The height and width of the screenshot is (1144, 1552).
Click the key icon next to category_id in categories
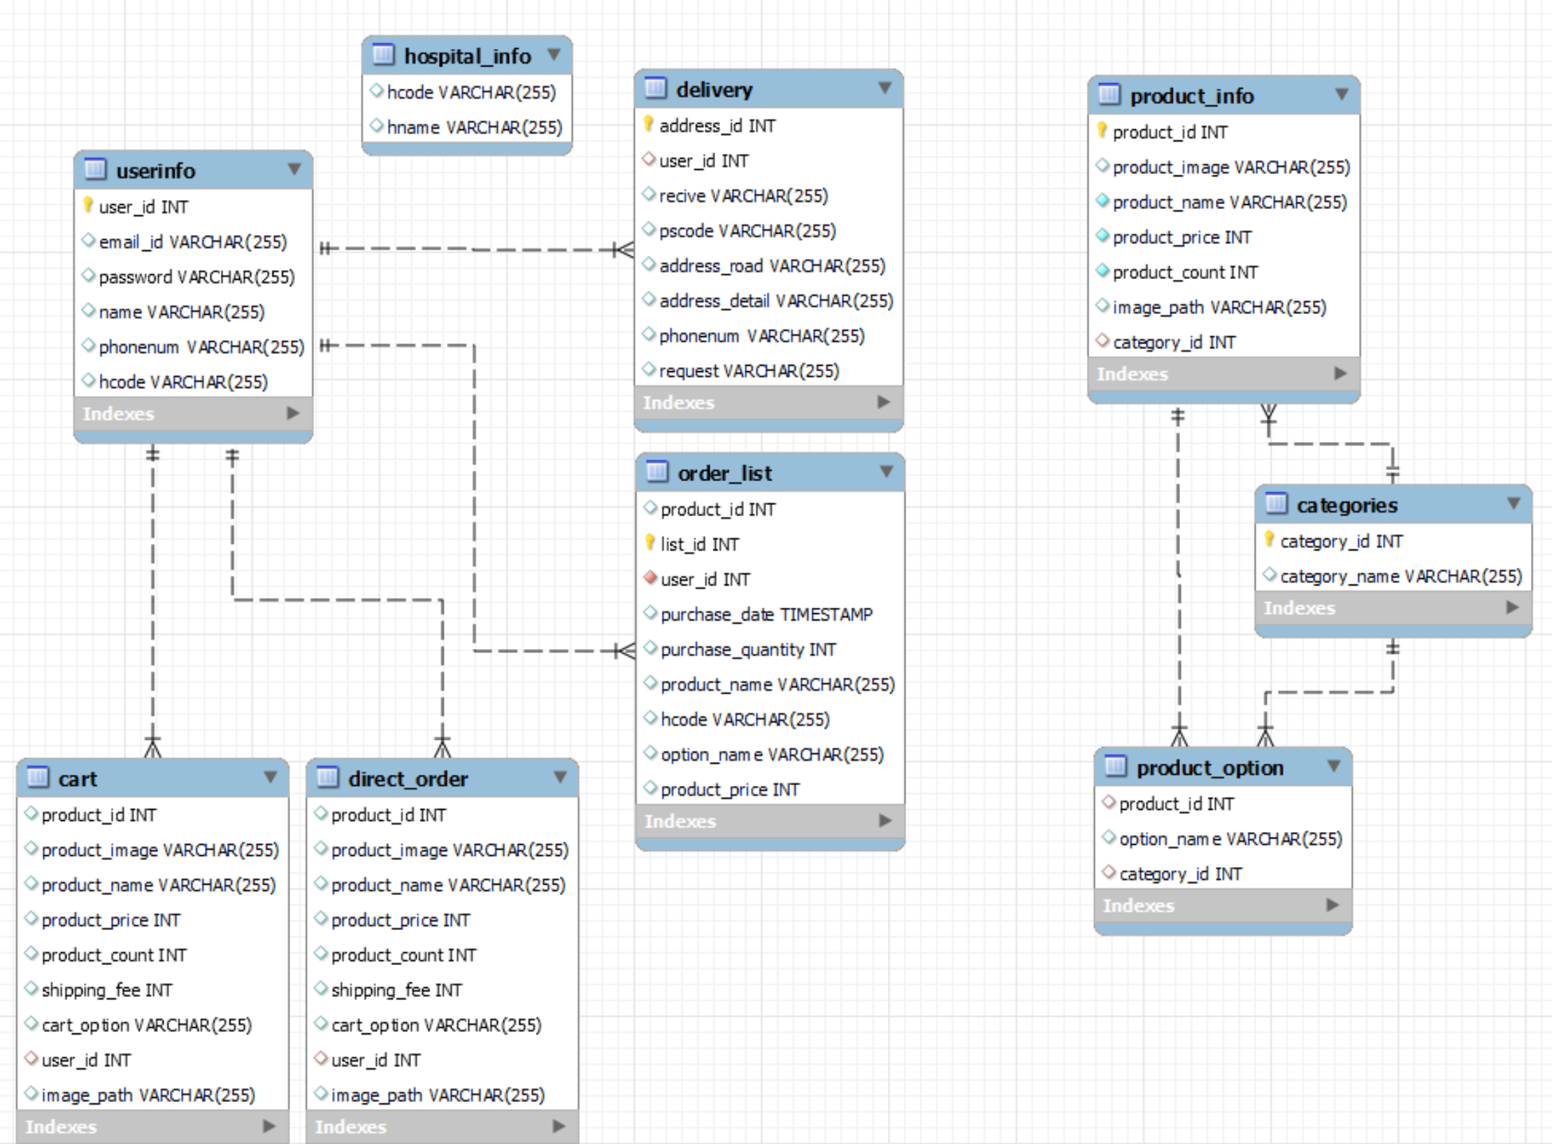click(1270, 539)
